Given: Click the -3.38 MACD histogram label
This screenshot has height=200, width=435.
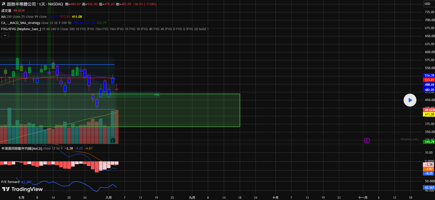Looking at the screenshot, I should (x=429, y=165).
